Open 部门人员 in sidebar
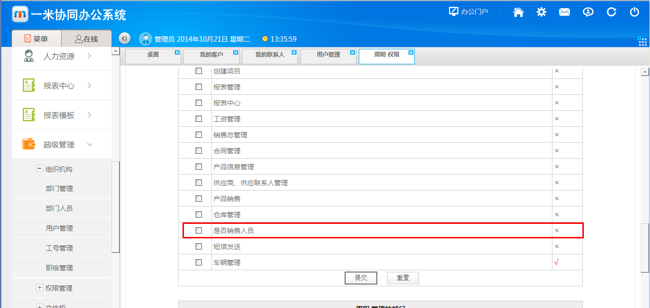The height and width of the screenshot is (308, 650). pos(59,208)
